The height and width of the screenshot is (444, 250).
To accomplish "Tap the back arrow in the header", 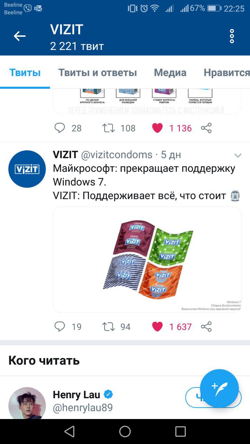I will coord(20,36).
